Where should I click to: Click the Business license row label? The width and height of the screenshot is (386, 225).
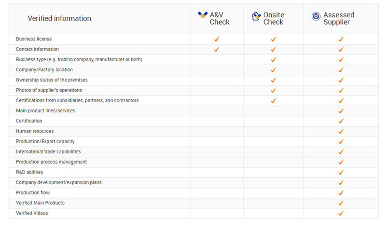click(34, 39)
